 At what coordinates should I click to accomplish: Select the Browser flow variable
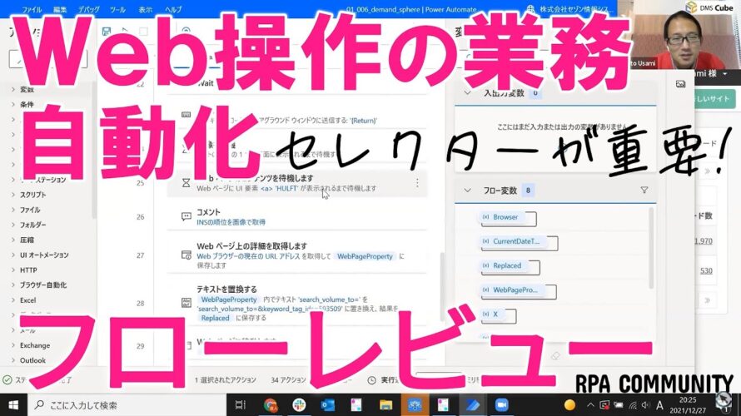tap(501, 217)
